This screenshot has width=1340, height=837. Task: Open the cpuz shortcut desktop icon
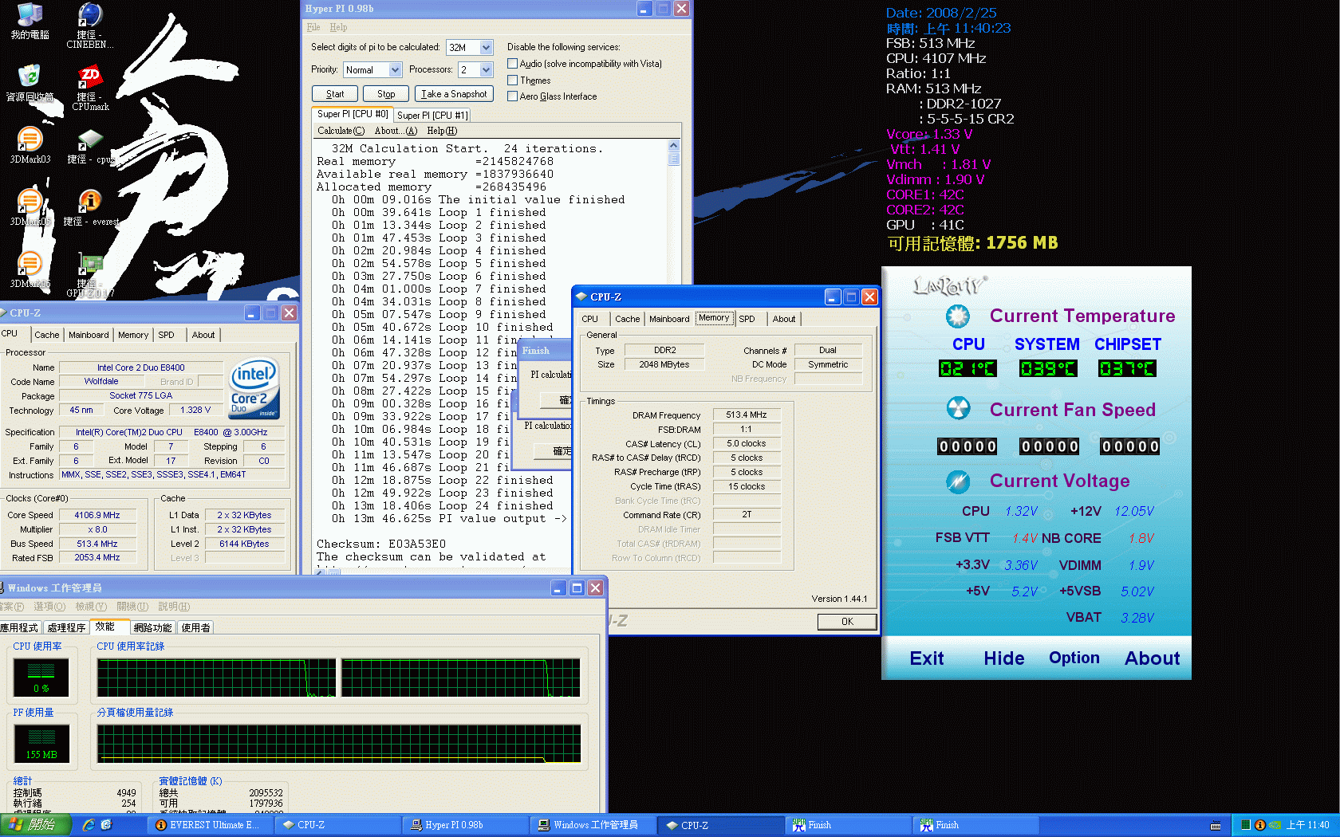(x=90, y=145)
